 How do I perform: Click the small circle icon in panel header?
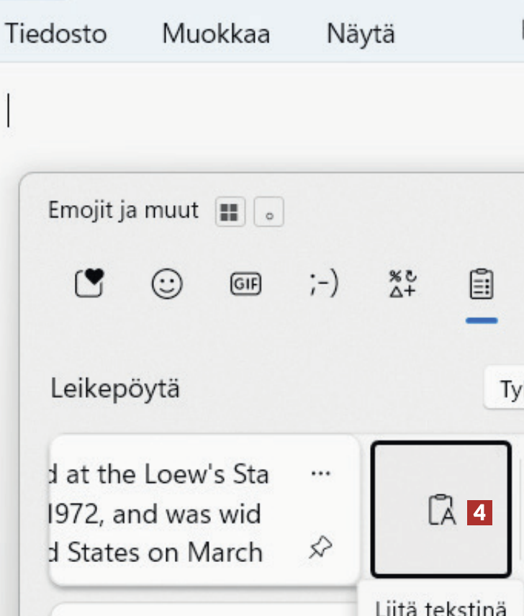tap(269, 212)
